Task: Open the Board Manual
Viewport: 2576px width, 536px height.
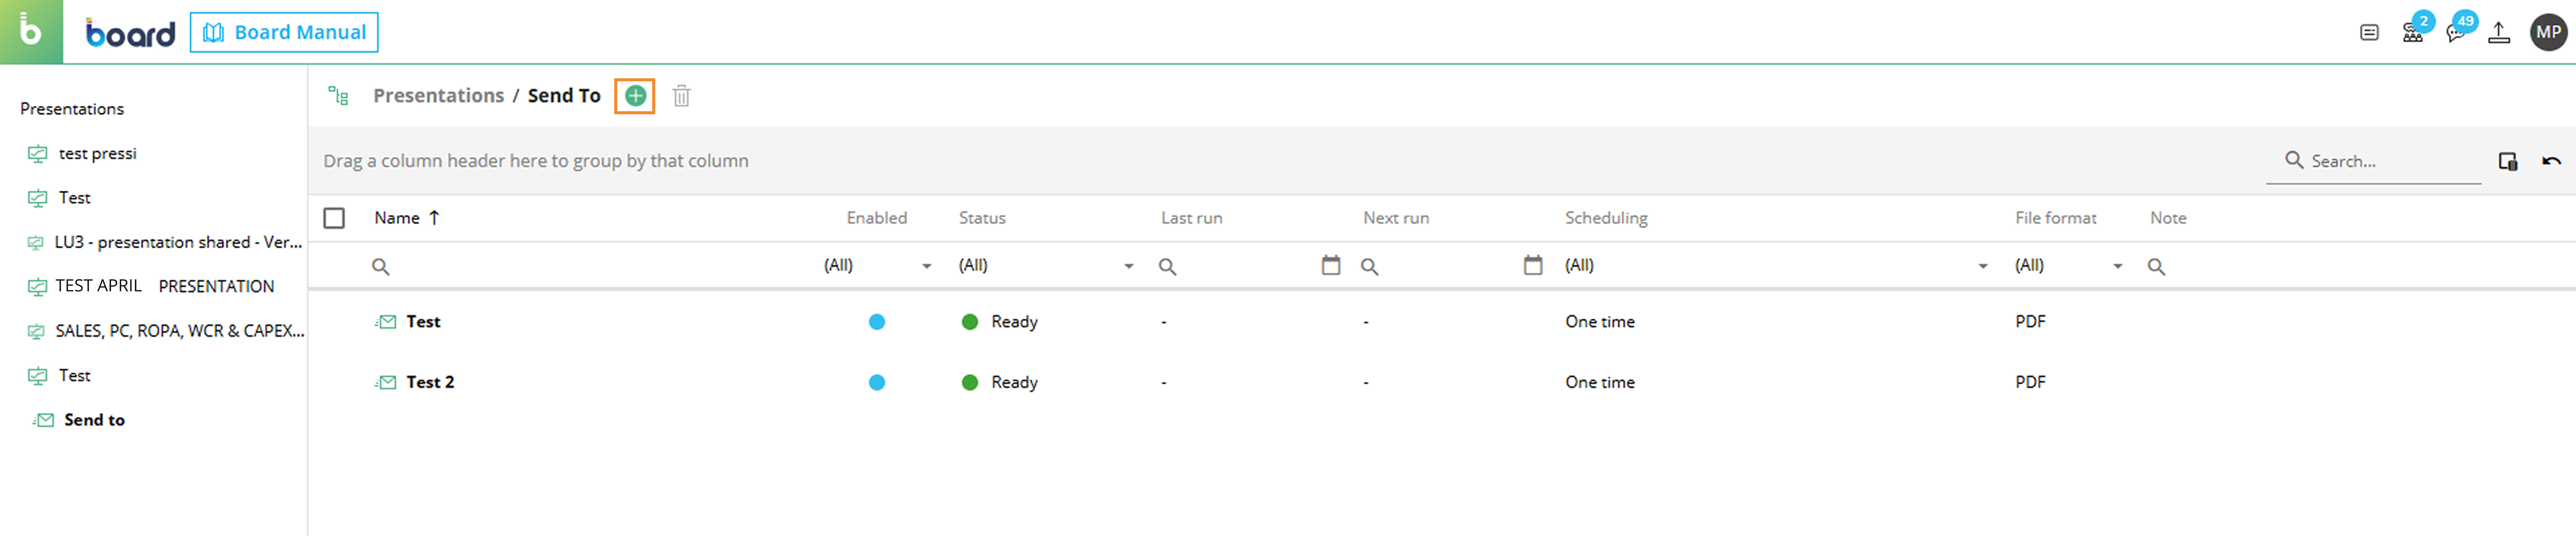Action: 284,32
